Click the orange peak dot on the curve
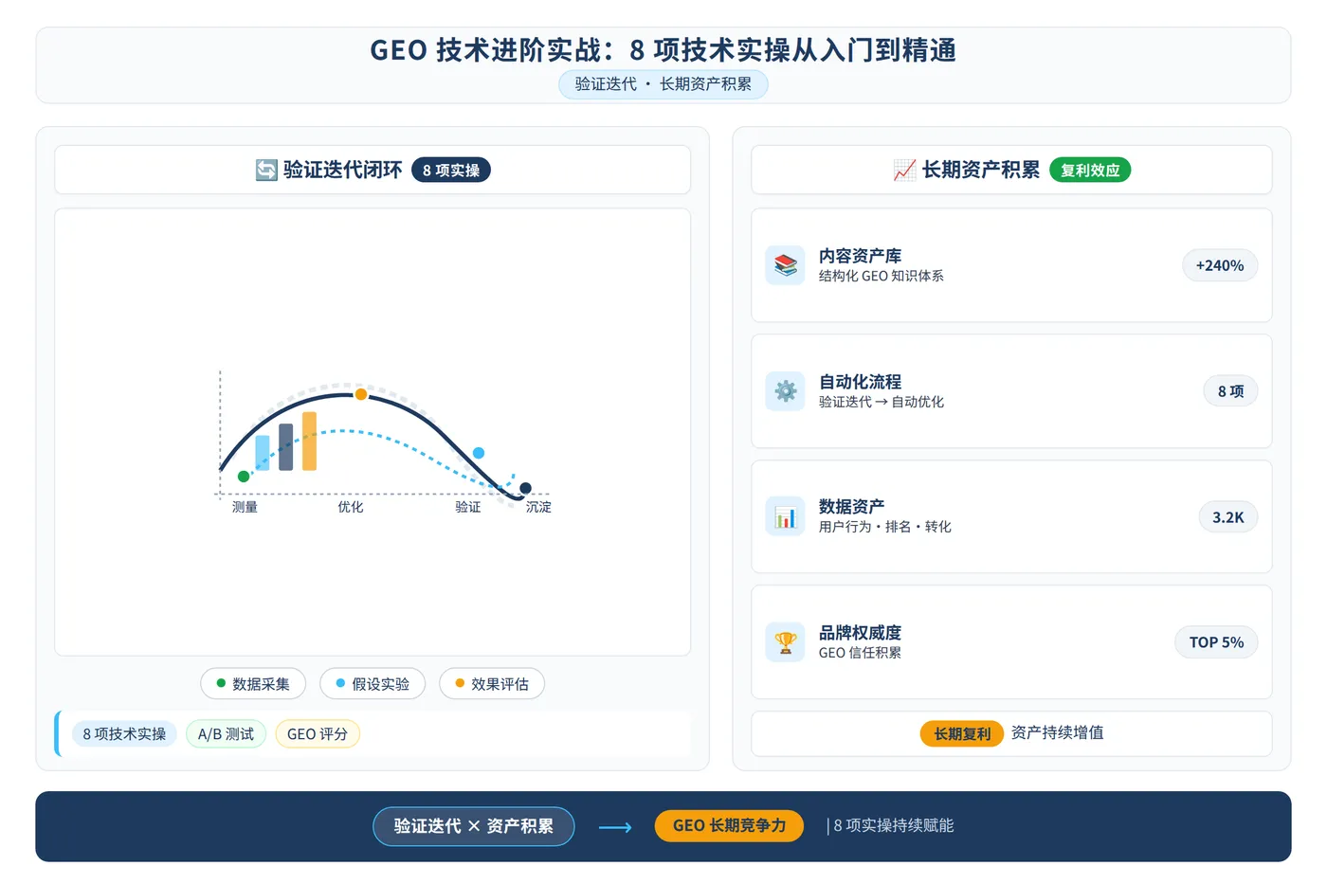The height and width of the screenshot is (884, 1327). pos(361,394)
